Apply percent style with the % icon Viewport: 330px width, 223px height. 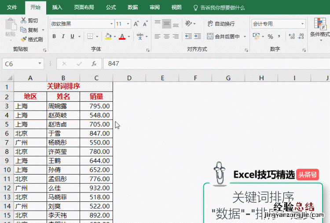tap(270, 37)
